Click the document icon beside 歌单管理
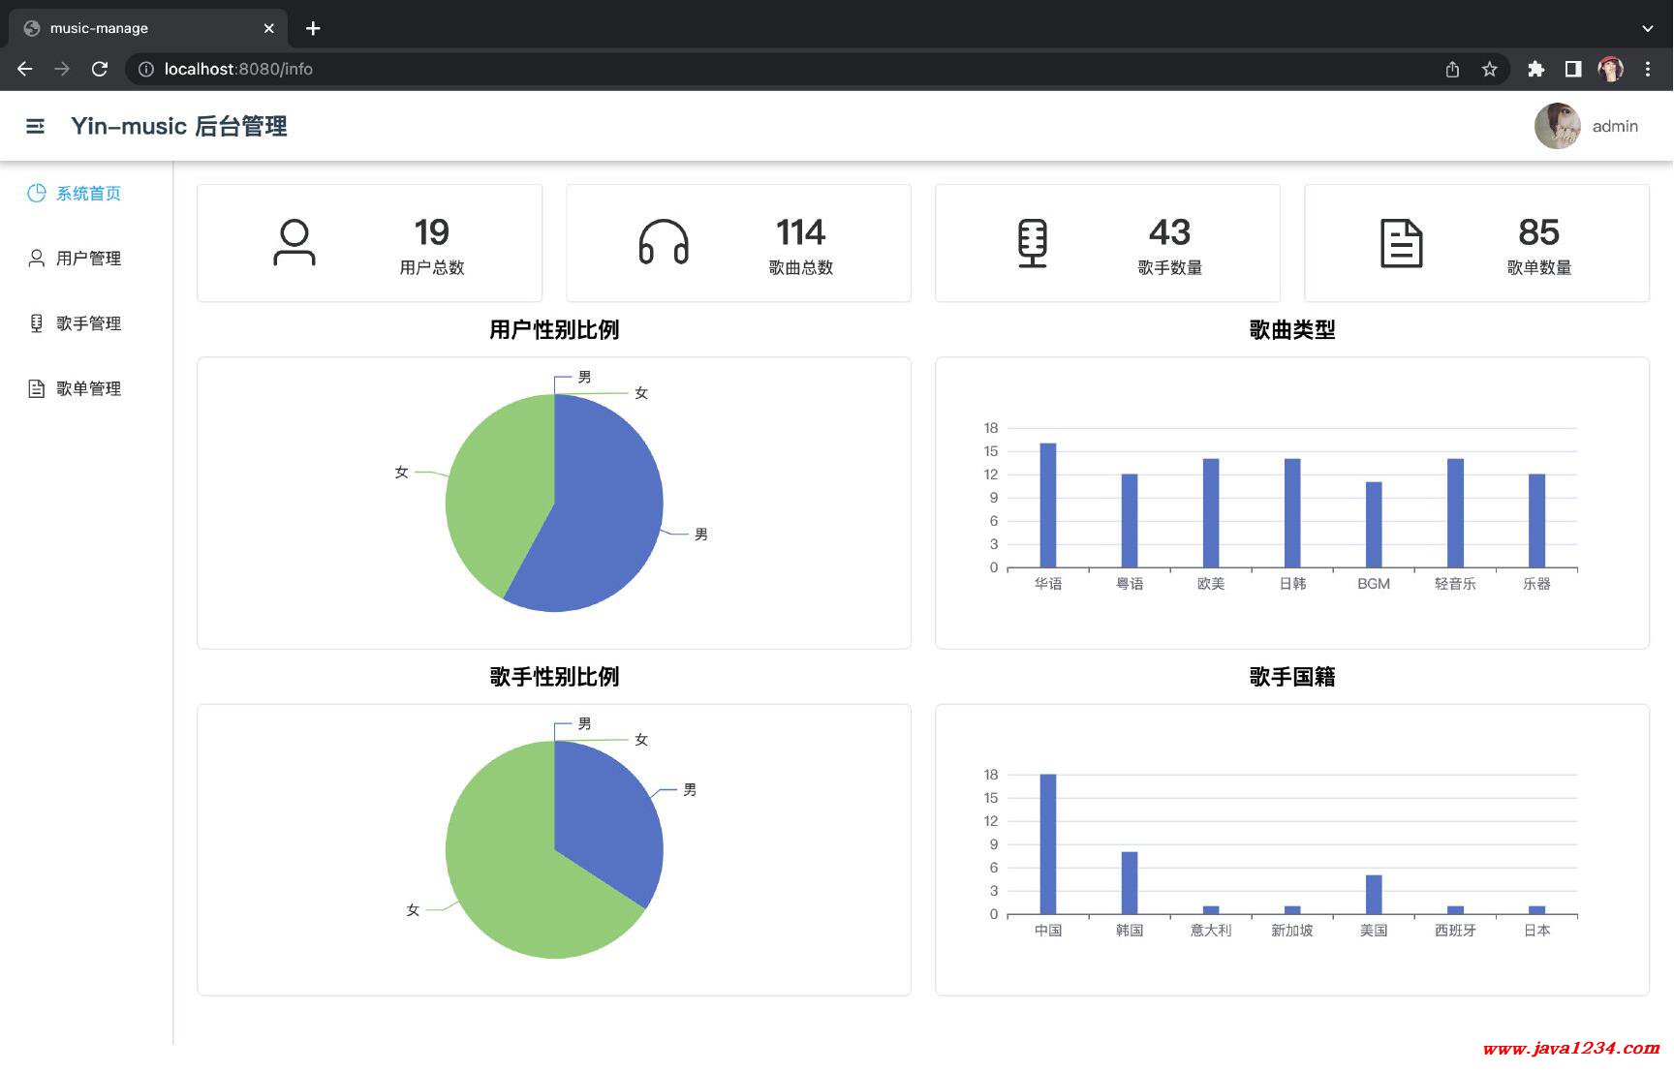1674x1071 pixels. click(x=37, y=388)
